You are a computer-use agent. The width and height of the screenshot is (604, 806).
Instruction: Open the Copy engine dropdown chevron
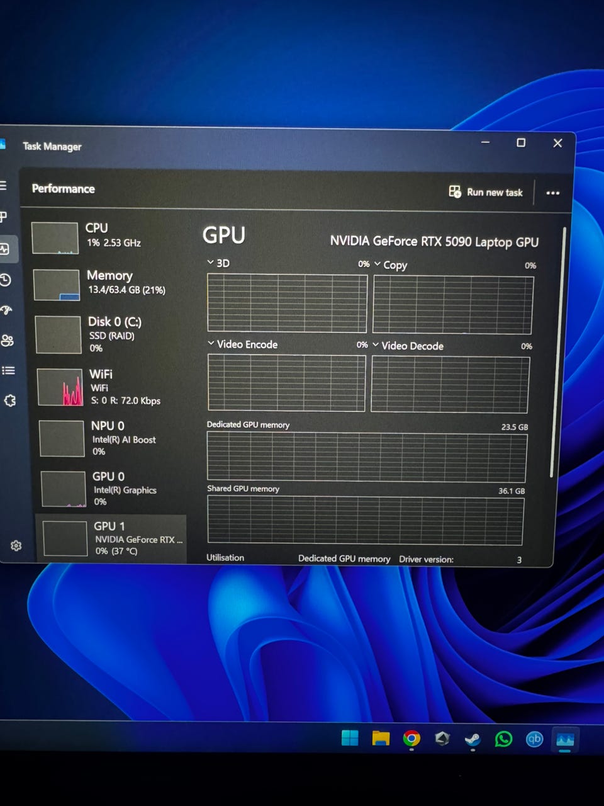377,264
